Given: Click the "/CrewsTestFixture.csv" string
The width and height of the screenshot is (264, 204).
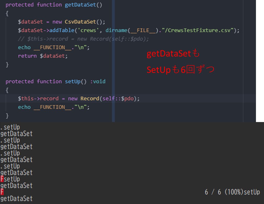Looking at the screenshot, I should click(x=198, y=30).
